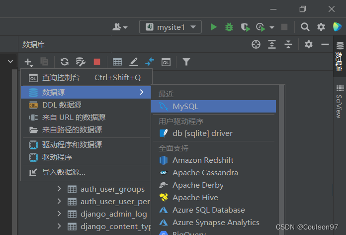Expand the auth_user_user_per table node

click(59, 202)
